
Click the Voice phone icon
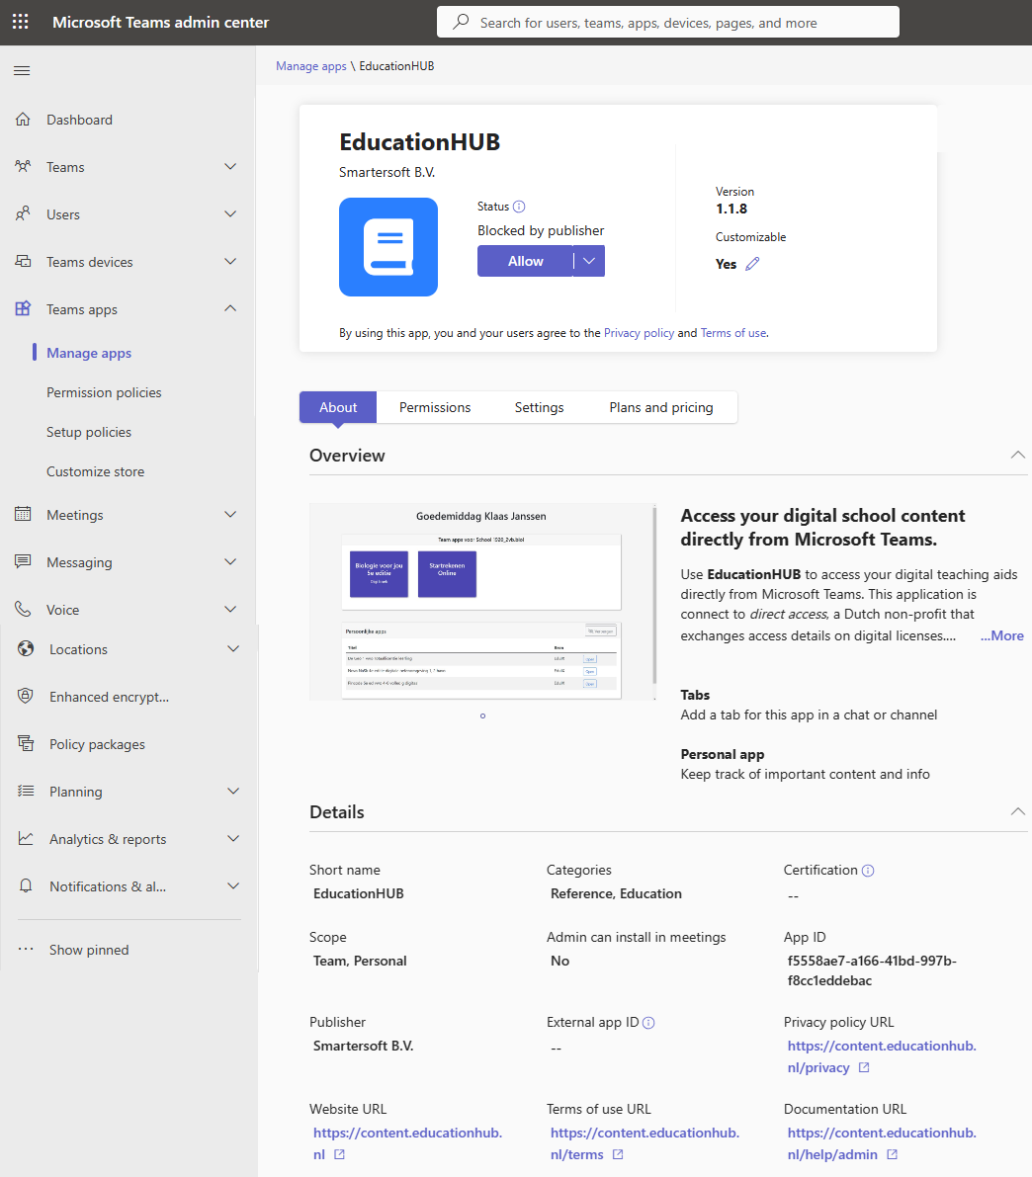click(24, 609)
